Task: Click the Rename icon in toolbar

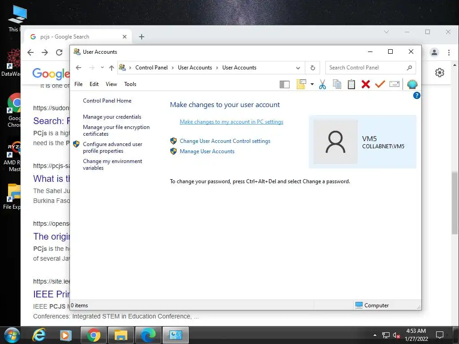Action: point(394,84)
